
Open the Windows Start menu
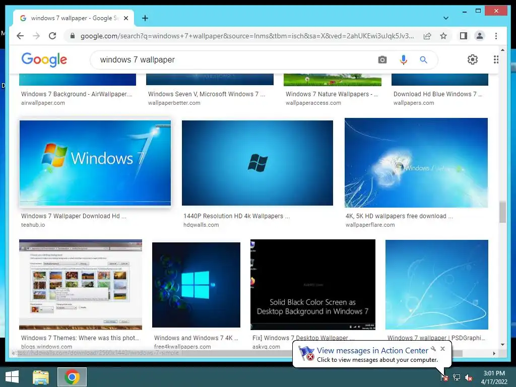pyautogui.click(x=12, y=377)
